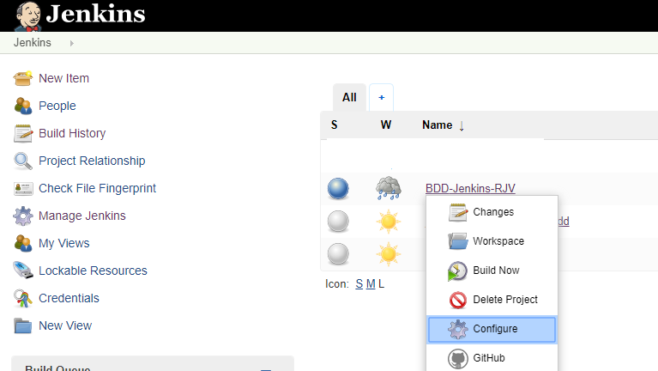Click the GitHub octocat icon in menu
This screenshot has width=658, height=371.
[458, 358]
